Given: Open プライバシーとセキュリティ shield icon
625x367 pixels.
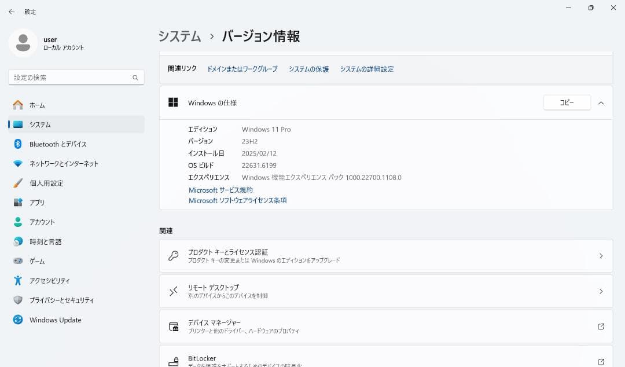Looking at the screenshot, I should [18, 300].
